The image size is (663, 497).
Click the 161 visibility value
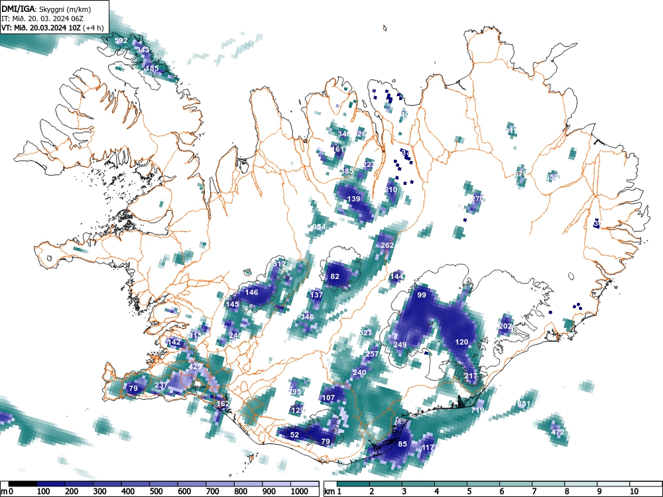[x=337, y=149]
